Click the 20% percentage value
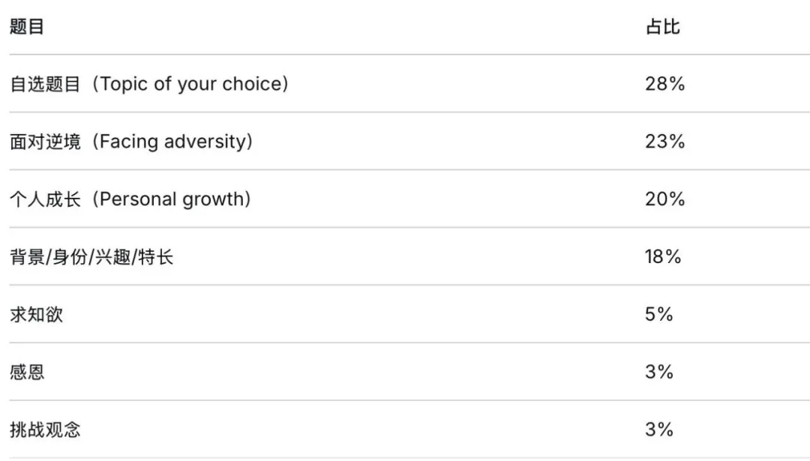This screenshot has width=810, height=461. [x=664, y=199]
